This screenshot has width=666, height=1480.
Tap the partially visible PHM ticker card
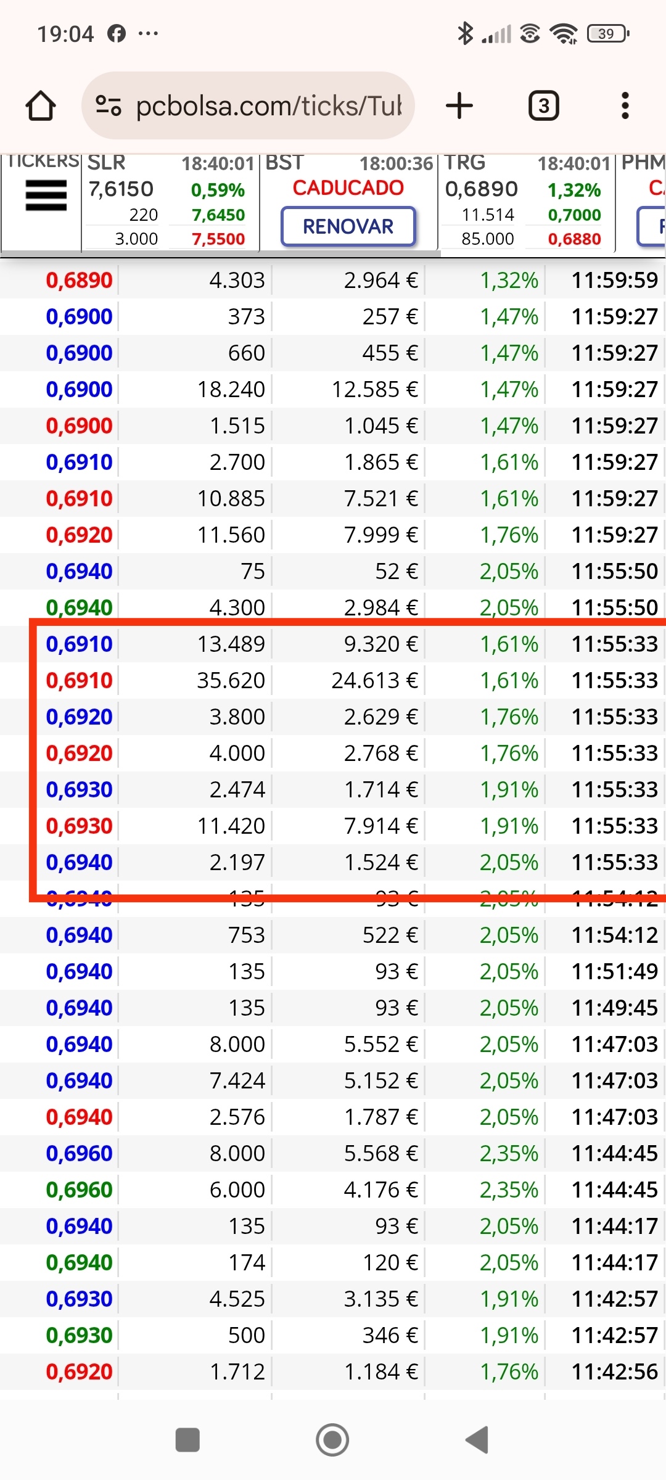pyautogui.click(x=641, y=201)
